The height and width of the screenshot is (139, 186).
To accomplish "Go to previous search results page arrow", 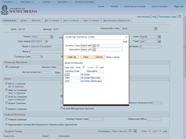I will click(83, 67).
